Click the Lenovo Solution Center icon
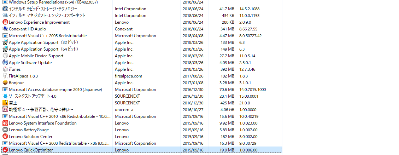Image resolution: width=399 pixels, height=155 pixels. click(x=5, y=136)
